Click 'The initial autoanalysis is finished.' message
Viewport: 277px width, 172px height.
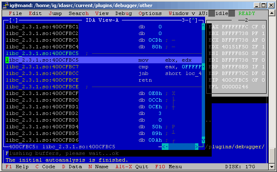pyautogui.click(x=67, y=160)
